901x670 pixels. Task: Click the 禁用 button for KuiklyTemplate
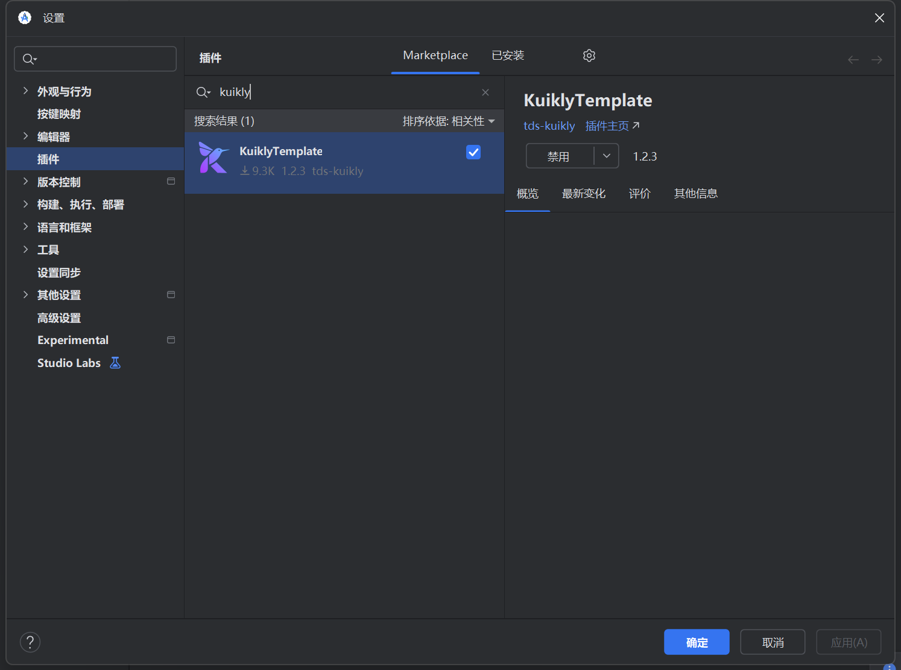coord(560,156)
